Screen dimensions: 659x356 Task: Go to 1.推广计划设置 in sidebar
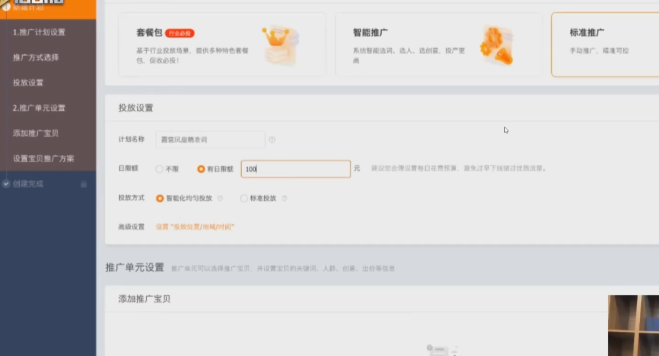click(x=39, y=32)
